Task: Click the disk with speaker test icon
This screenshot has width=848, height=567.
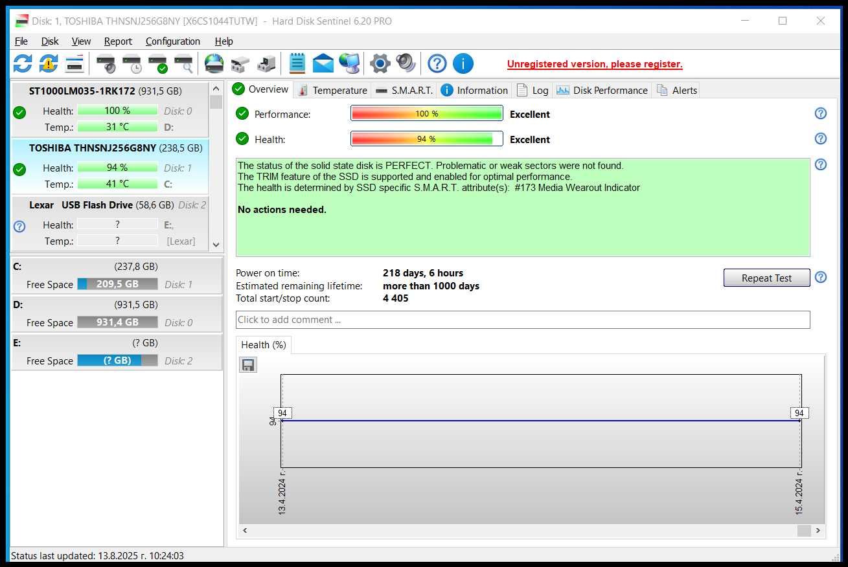Action: click(106, 63)
